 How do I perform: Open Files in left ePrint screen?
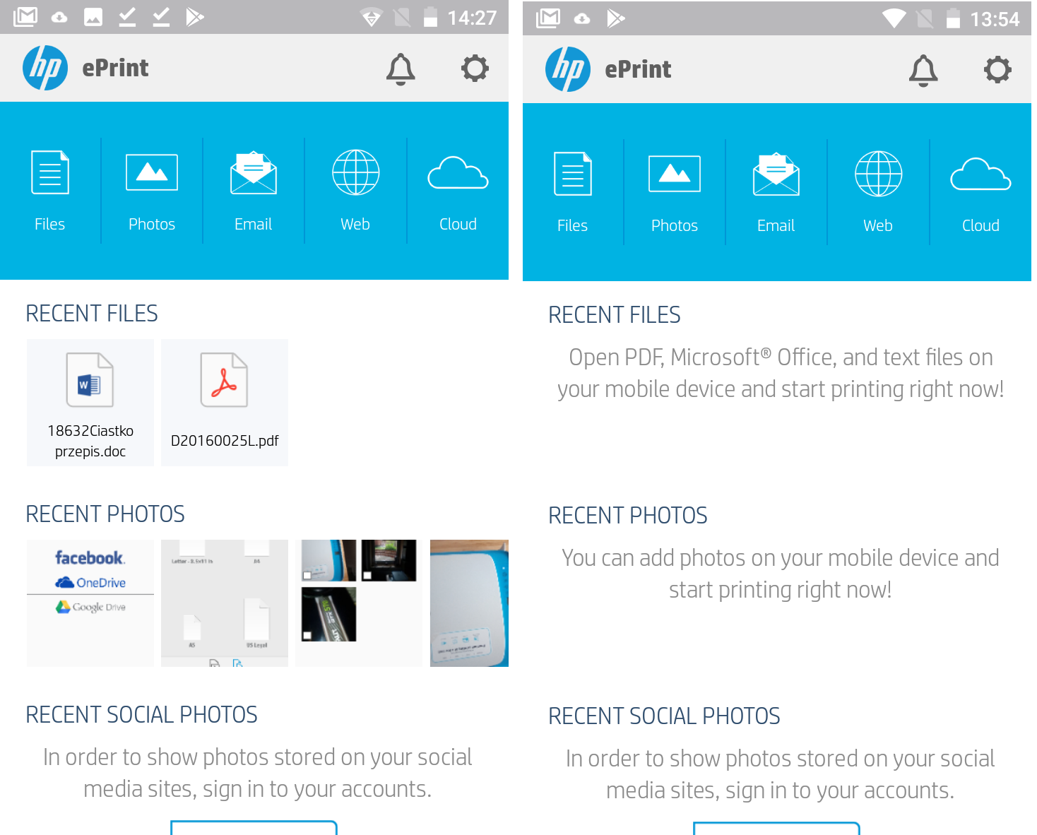tap(50, 191)
